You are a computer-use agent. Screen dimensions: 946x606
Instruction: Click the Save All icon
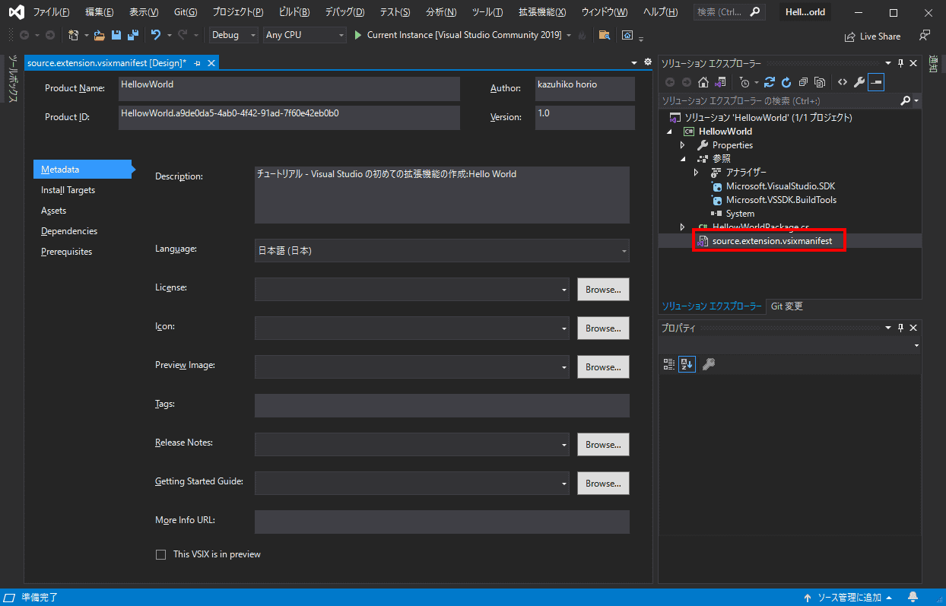click(133, 35)
